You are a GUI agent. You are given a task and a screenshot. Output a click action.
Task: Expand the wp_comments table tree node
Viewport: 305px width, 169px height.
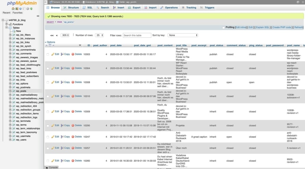(10, 54)
